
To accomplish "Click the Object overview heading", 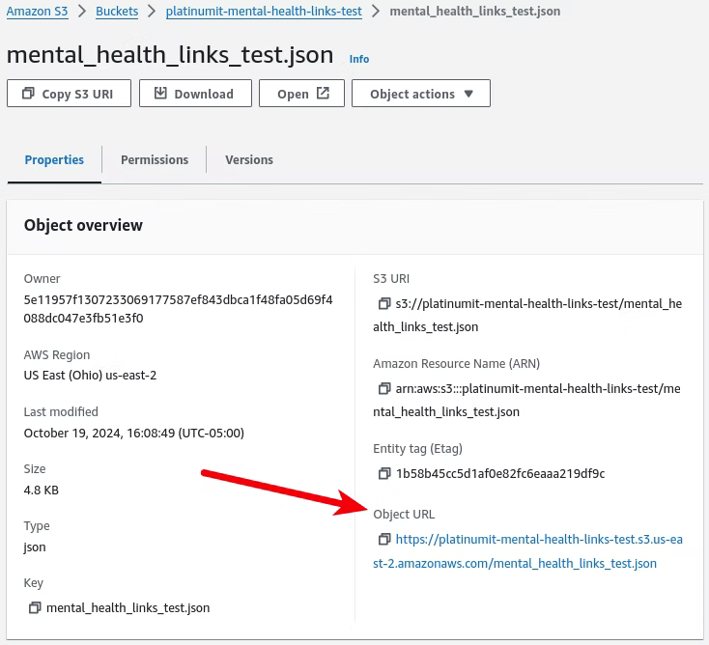I will click(x=83, y=225).
